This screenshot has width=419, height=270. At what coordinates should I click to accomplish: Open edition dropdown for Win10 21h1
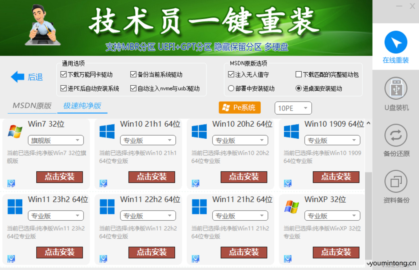tap(148, 140)
